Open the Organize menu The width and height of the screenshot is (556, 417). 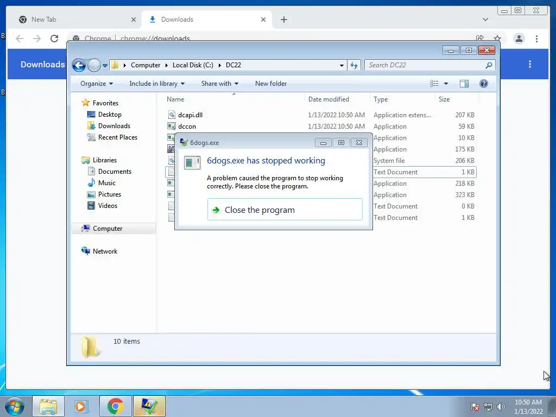97,84
